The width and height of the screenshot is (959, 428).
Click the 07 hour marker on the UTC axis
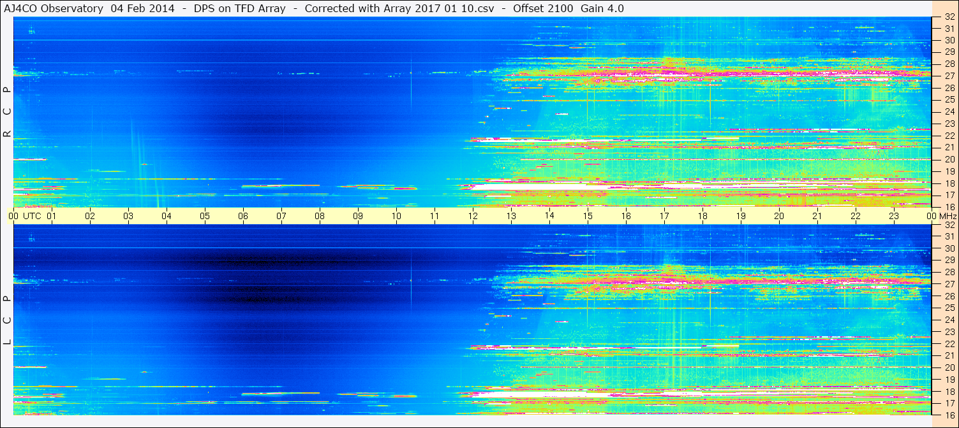[x=281, y=216]
